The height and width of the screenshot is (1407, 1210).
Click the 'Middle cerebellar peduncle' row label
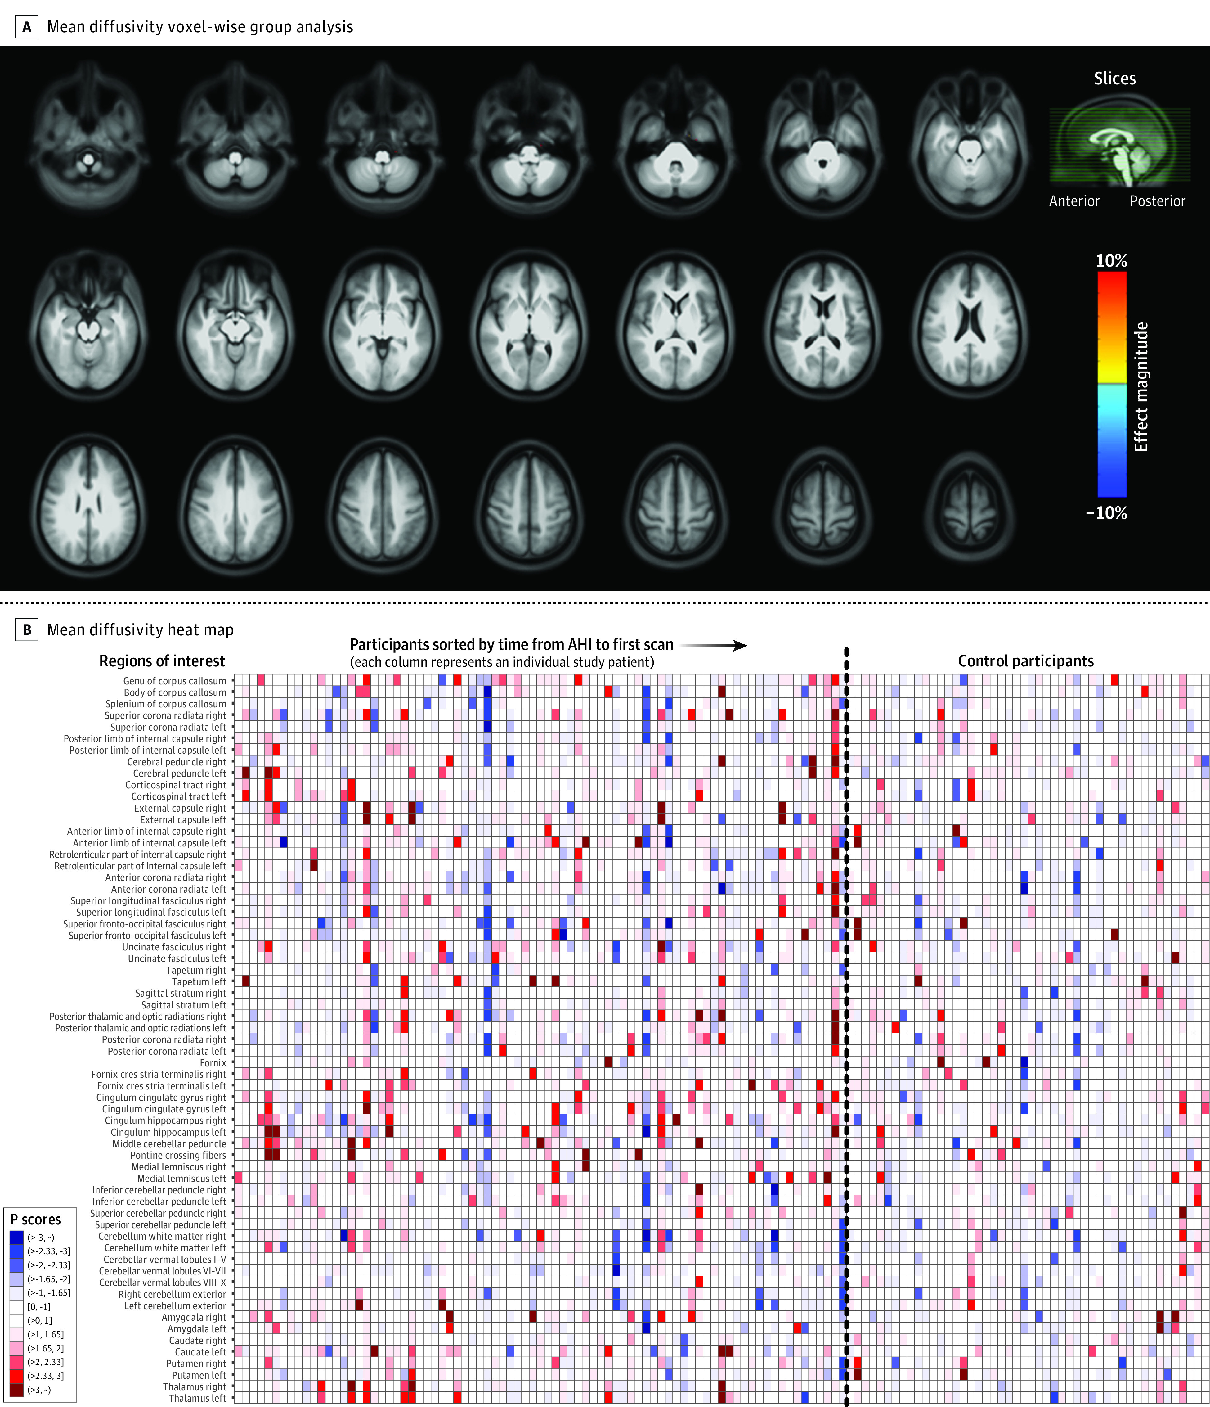[x=170, y=1144]
